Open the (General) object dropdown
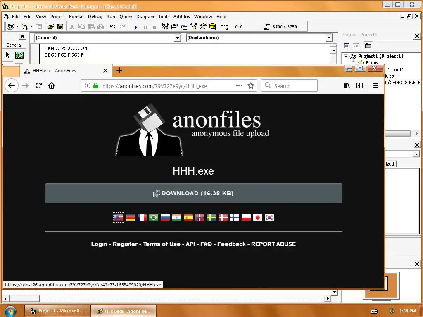This screenshot has width=423, height=317. [177, 38]
